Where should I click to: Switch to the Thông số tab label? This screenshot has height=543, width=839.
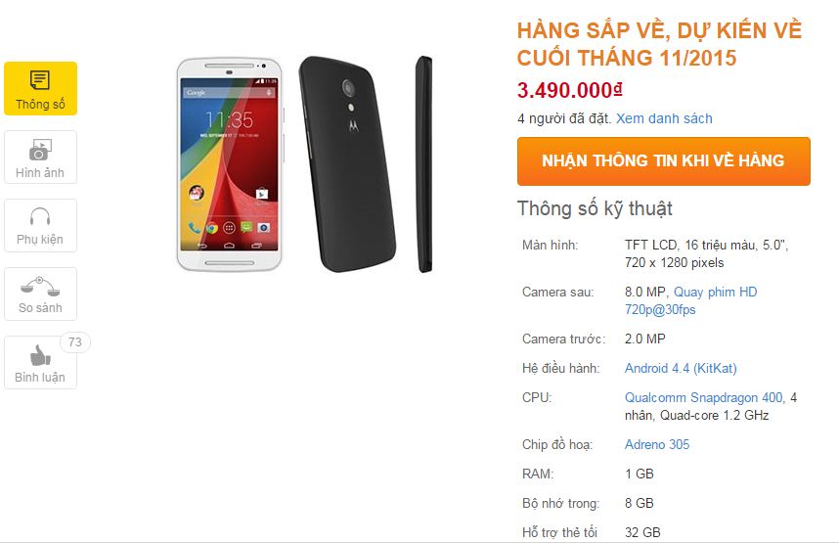click(x=40, y=105)
